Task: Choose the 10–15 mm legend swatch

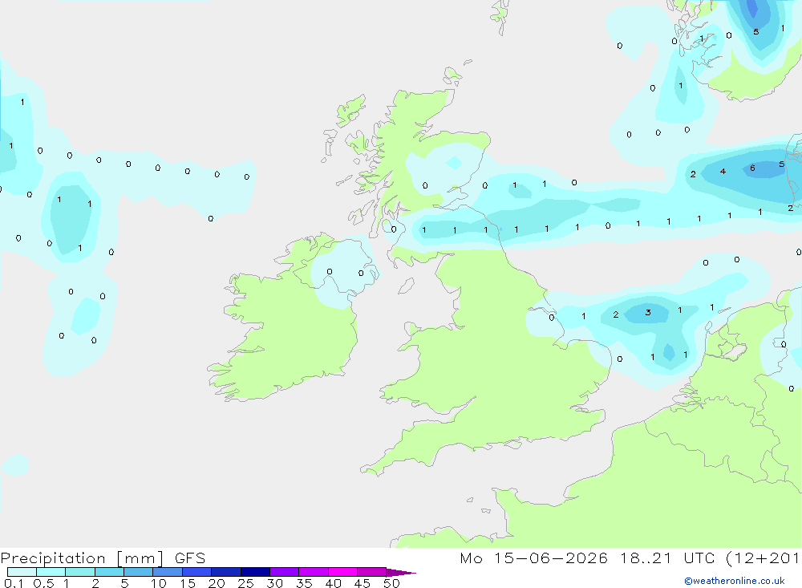Action: (168, 572)
